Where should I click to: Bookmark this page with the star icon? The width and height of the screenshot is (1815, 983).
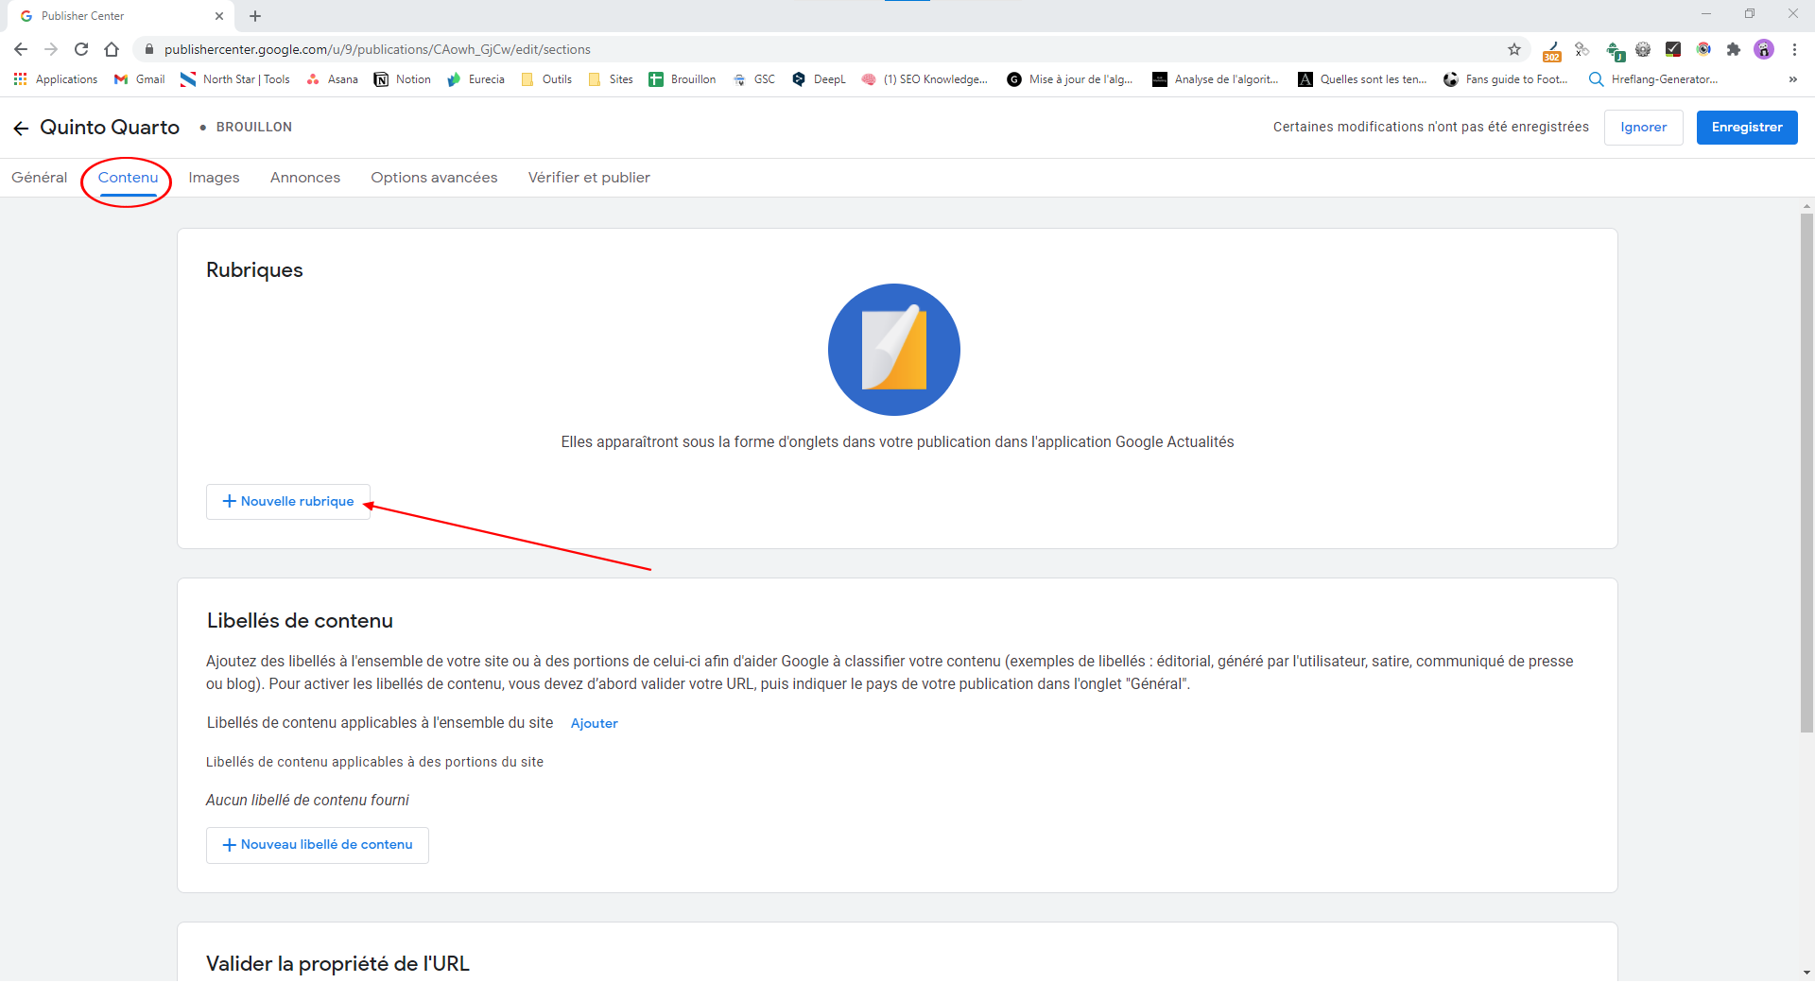click(1514, 49)
